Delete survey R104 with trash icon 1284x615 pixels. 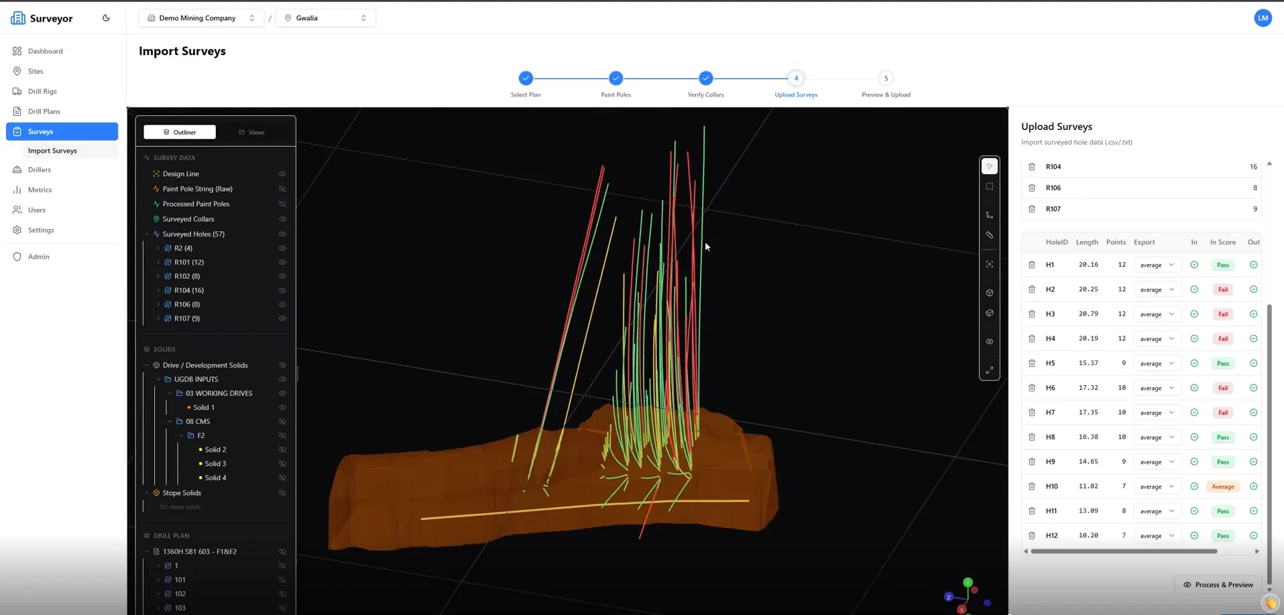[1032, 167]
